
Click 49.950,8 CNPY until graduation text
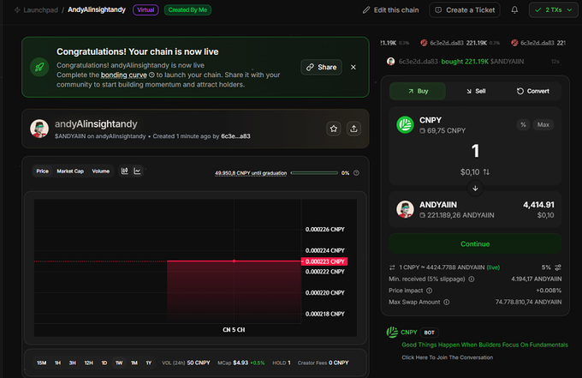point(251,173)
